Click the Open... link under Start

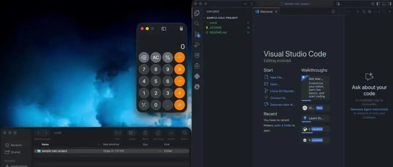[272, 84]
